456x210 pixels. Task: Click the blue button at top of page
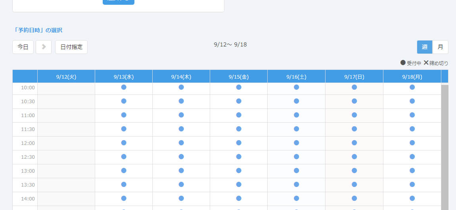click(119, 2)
